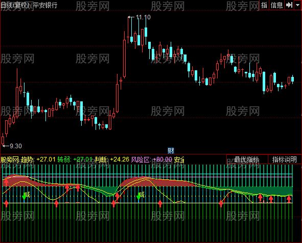This screenshot has height=243, width=302.
Task: Select the 9.30 low price label
Action: coord(16,146)
